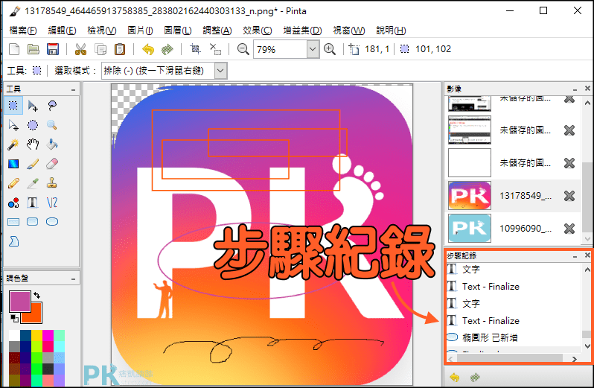Select the Ellipse shape tool
The width and height of the screenshot is (594, 388).
52,222
